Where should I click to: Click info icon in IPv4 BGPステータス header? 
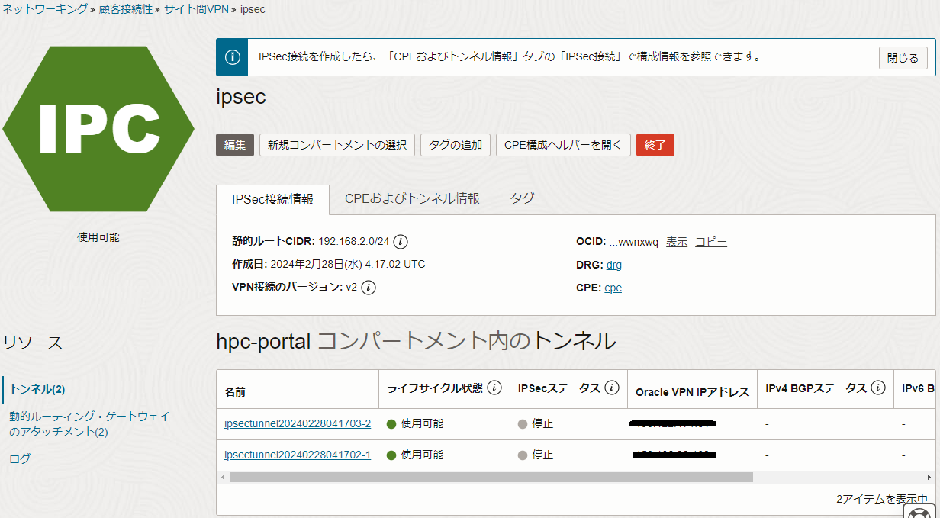point(878,388)
